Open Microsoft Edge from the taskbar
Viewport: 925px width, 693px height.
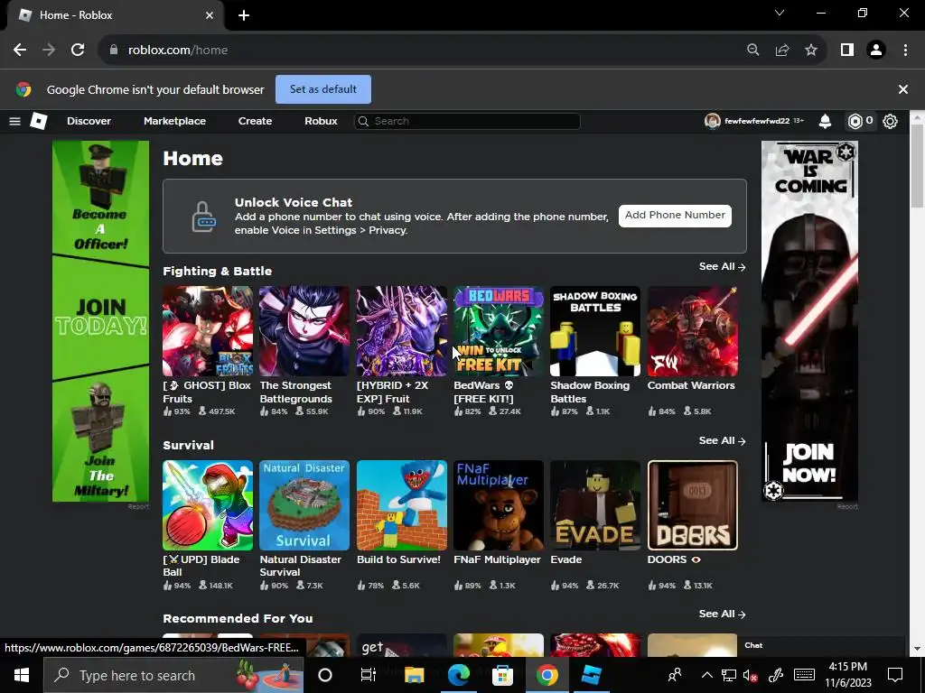[458, 675]
